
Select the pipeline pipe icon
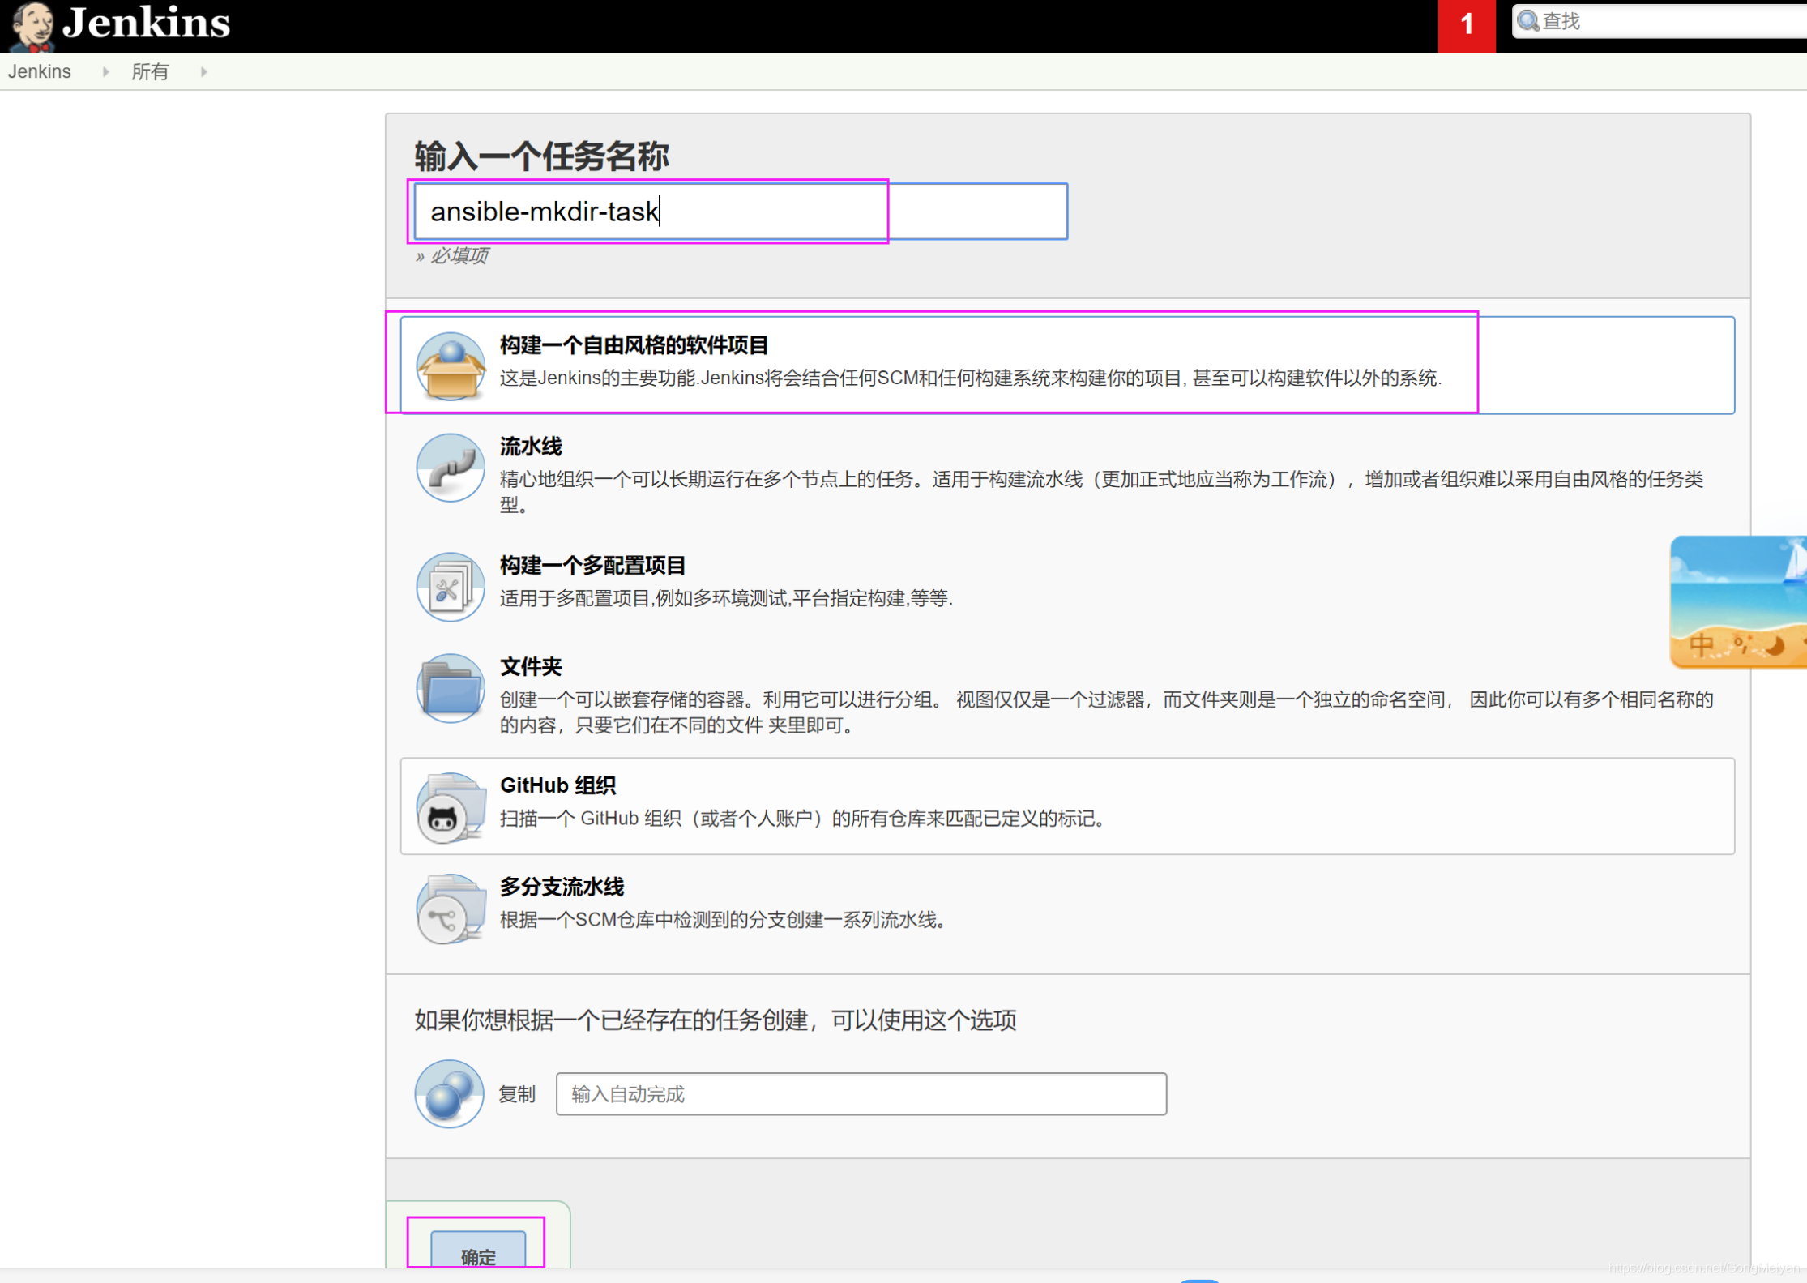click(451, 468)
